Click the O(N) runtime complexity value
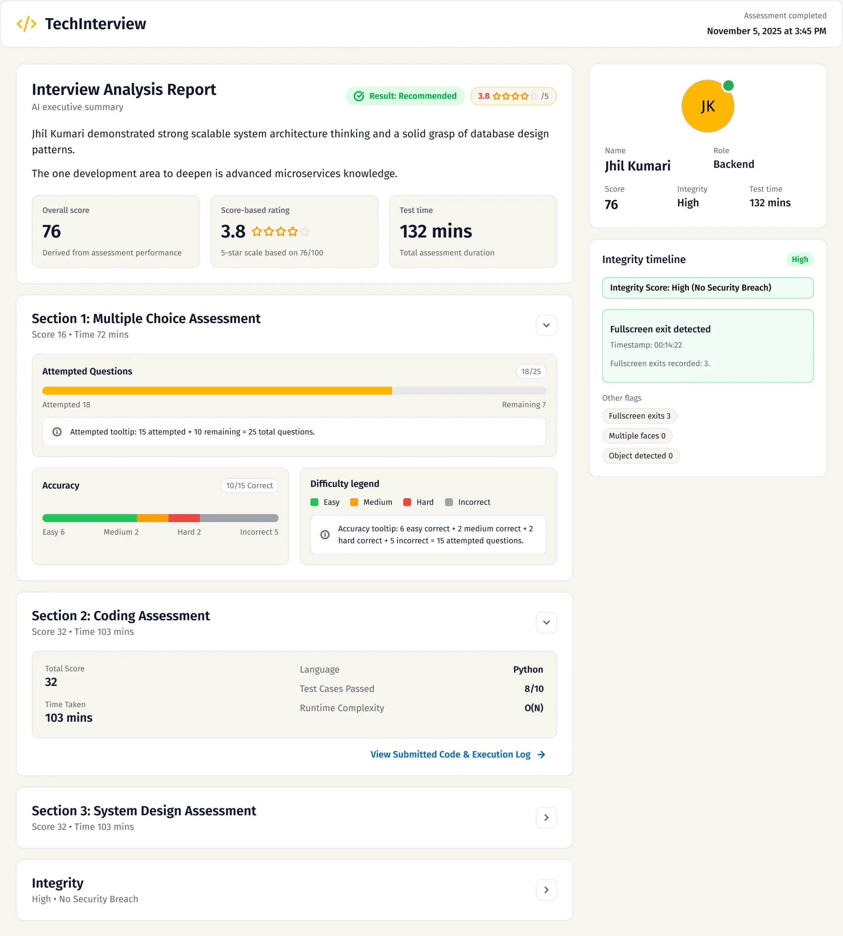 click(534, 708)
